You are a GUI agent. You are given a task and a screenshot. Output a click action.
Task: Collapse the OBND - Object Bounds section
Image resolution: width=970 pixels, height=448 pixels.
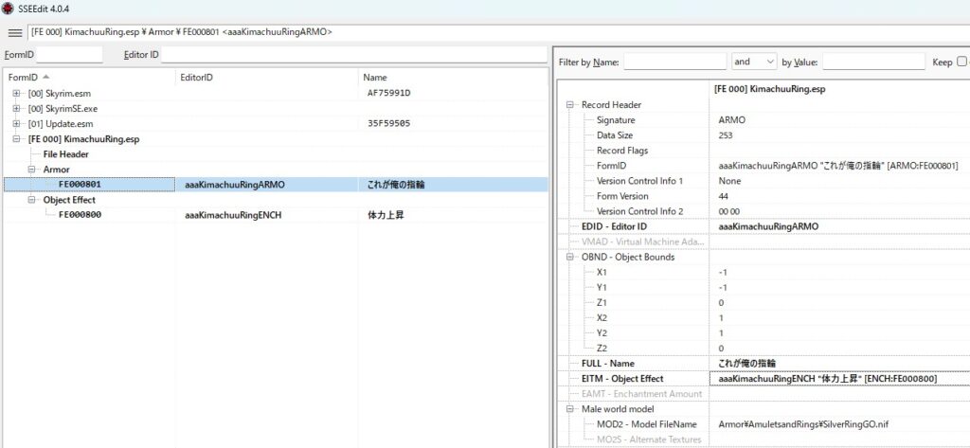(570, 257)
